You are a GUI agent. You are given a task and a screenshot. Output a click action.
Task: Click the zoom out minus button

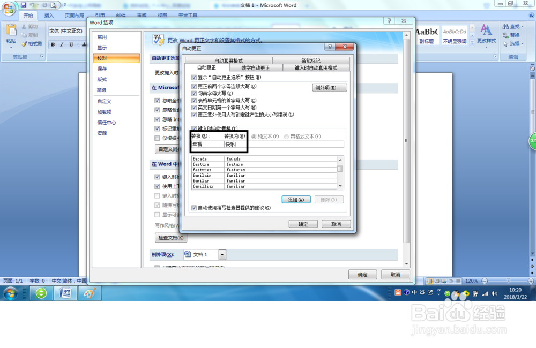click(x=485, y=281)
